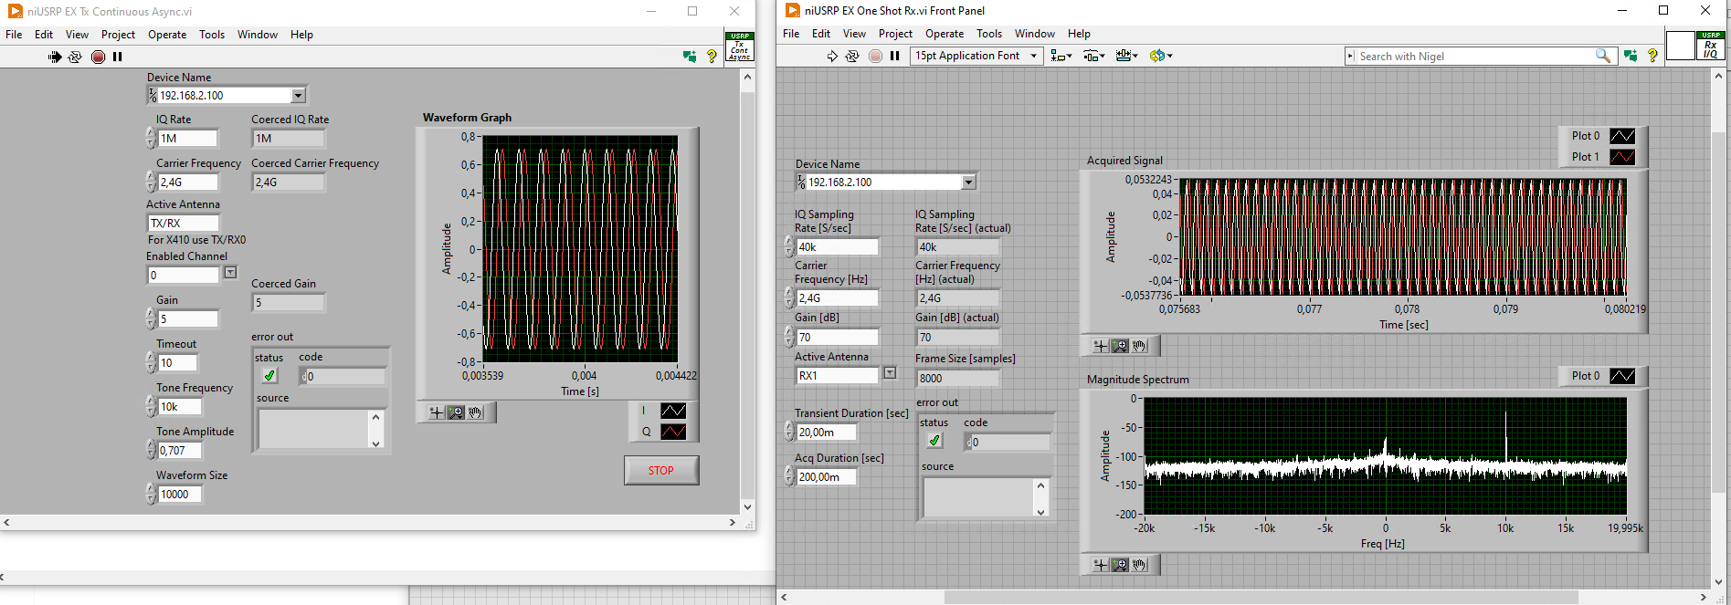Open Project menu in Rx window
1731x605 pixels.
(x=895, y=34)
